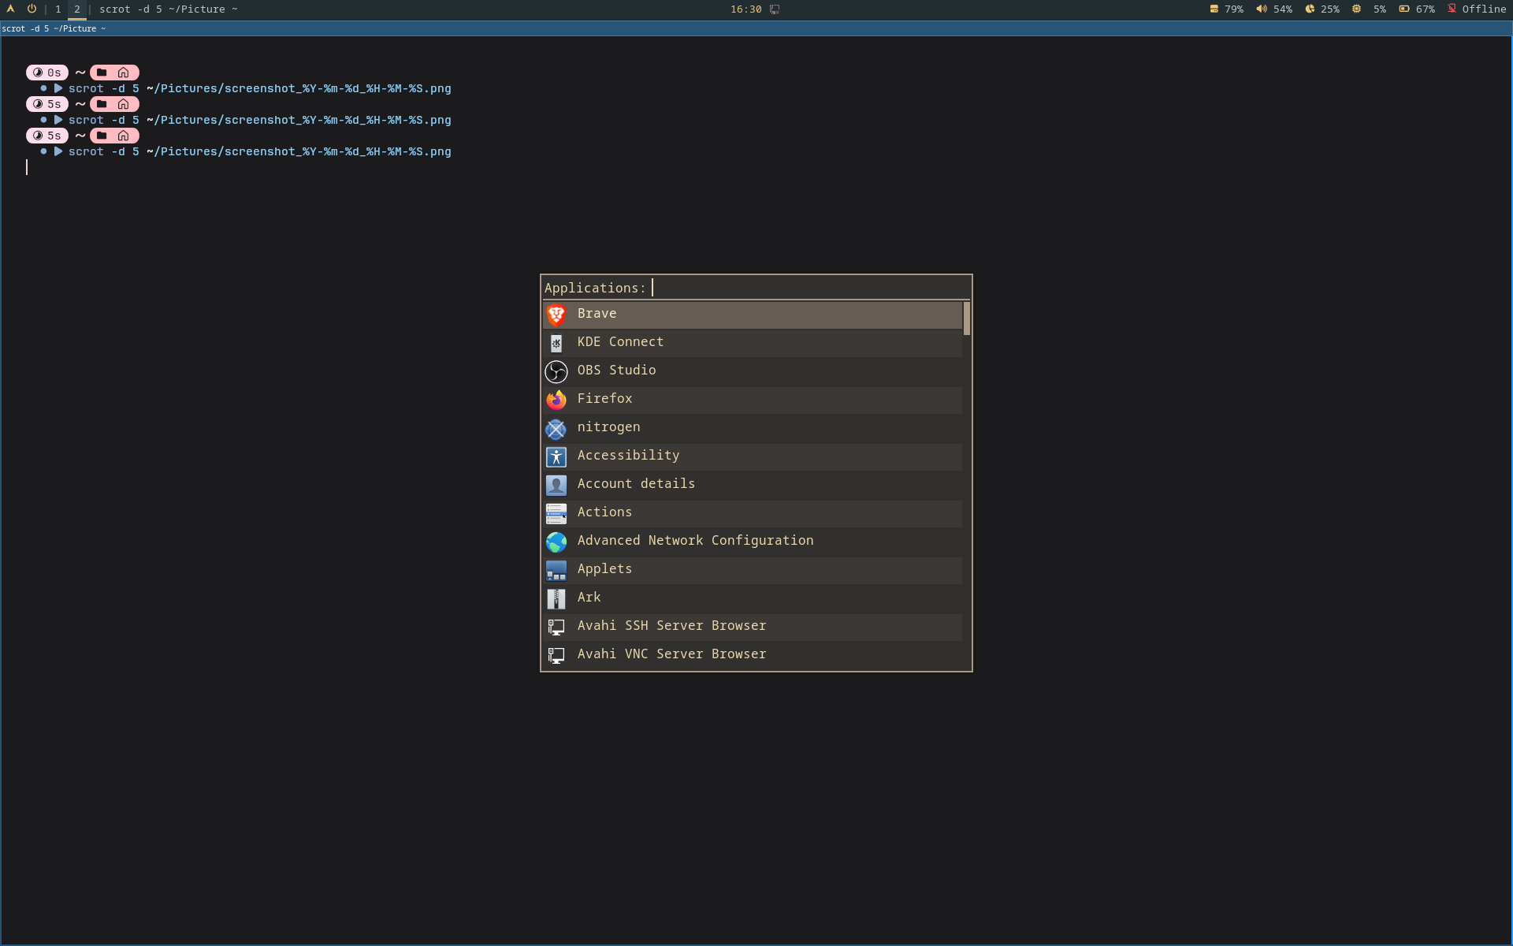The height and width of the screenshot is (946, 1513).
Task: Select Avahi SSH Server Browser entry
Action: (753, 627)
